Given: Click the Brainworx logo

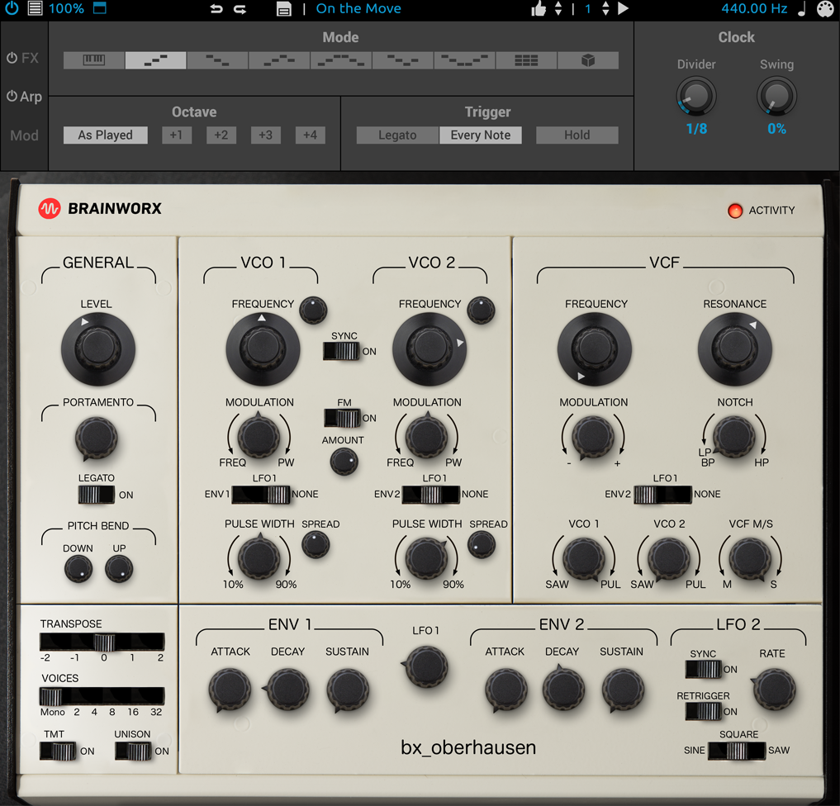Looking at the screenshot, I should 50,209.
